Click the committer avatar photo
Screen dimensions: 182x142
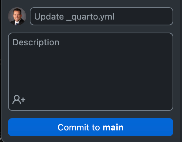(x=17, y=16)
